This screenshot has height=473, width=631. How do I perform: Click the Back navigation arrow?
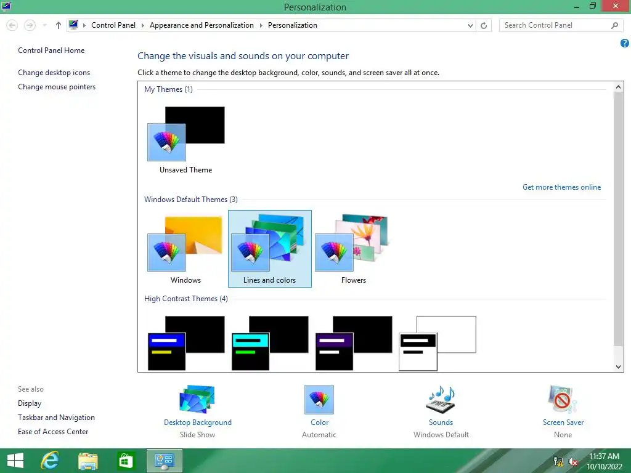[x=12, y=25]
